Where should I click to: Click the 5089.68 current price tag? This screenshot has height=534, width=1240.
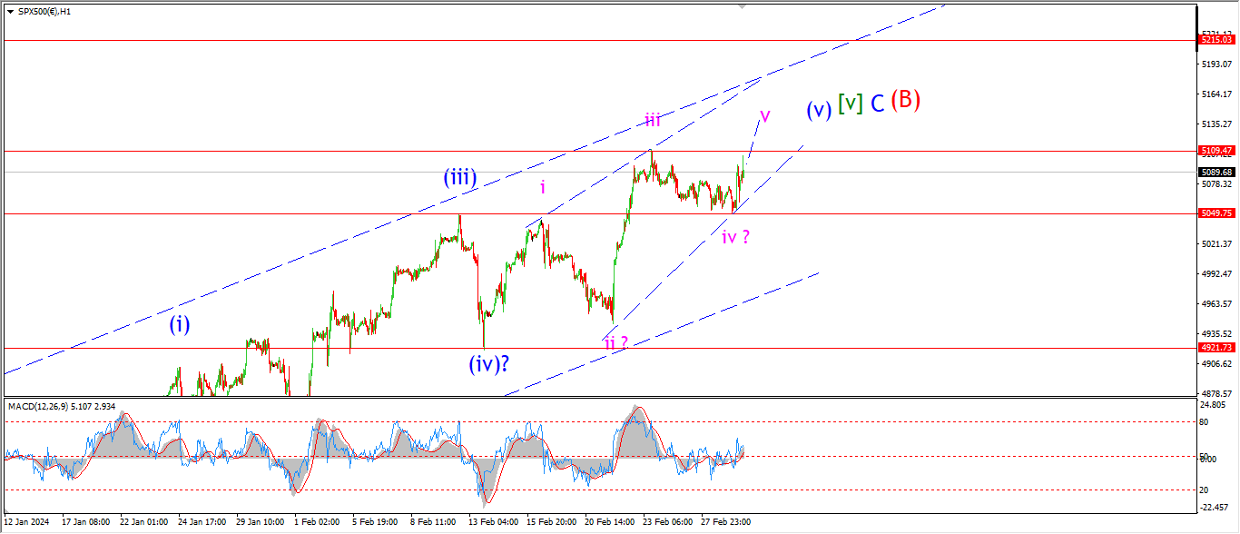[1215, 172]
